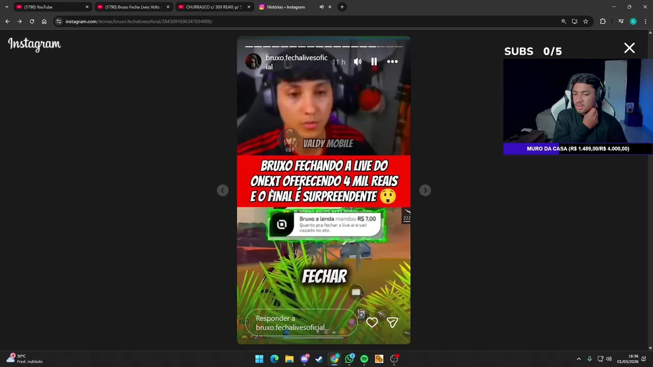Open a new browser tab
The image size is (653, 367).
click(342, 7)
